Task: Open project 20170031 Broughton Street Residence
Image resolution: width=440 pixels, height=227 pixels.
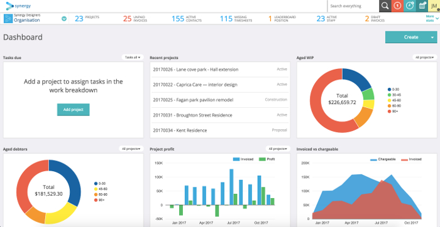Action: click(220, 115)
